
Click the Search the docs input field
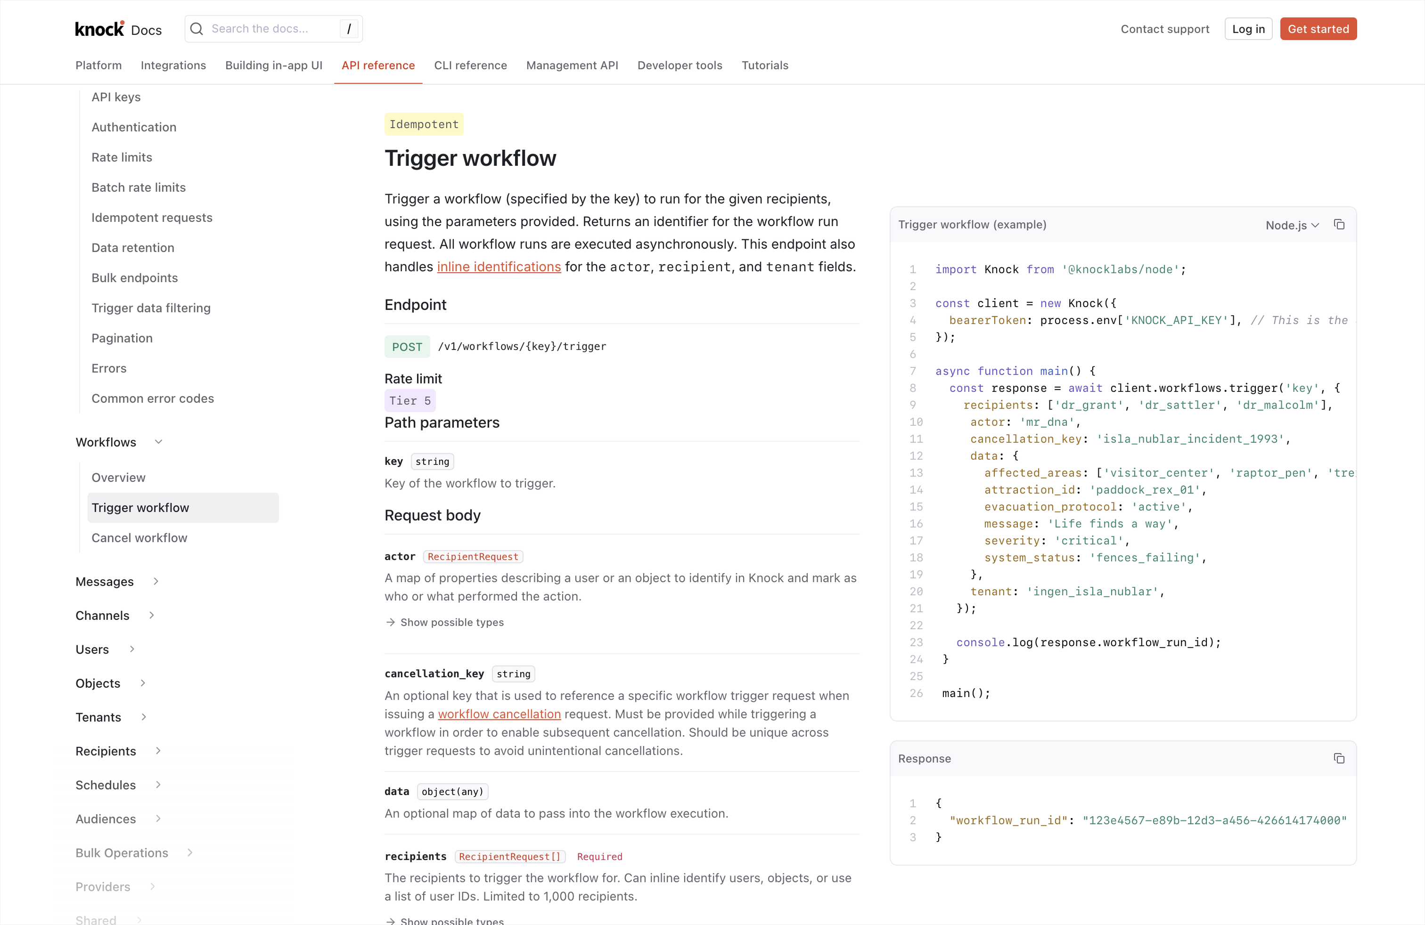pyautogui.click(x=270, y=28)
